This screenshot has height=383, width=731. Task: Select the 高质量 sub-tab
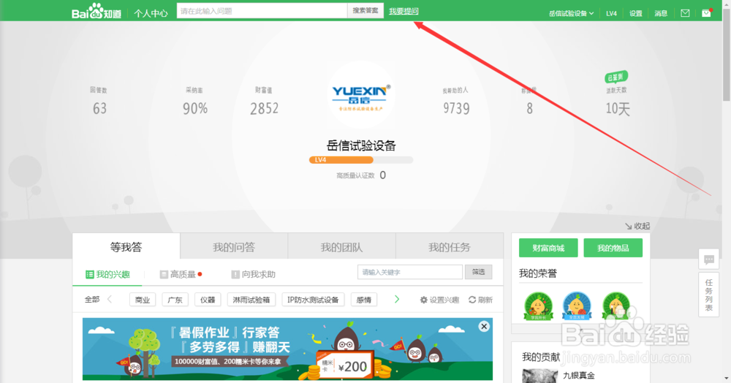(181, 274)
